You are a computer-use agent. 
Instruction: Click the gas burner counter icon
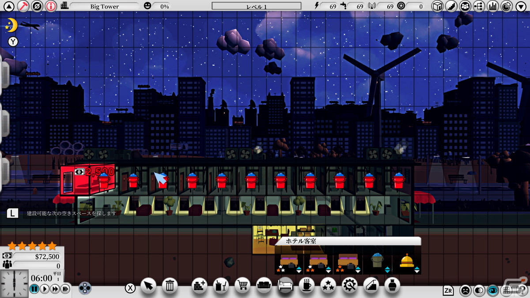click(401, 6)
